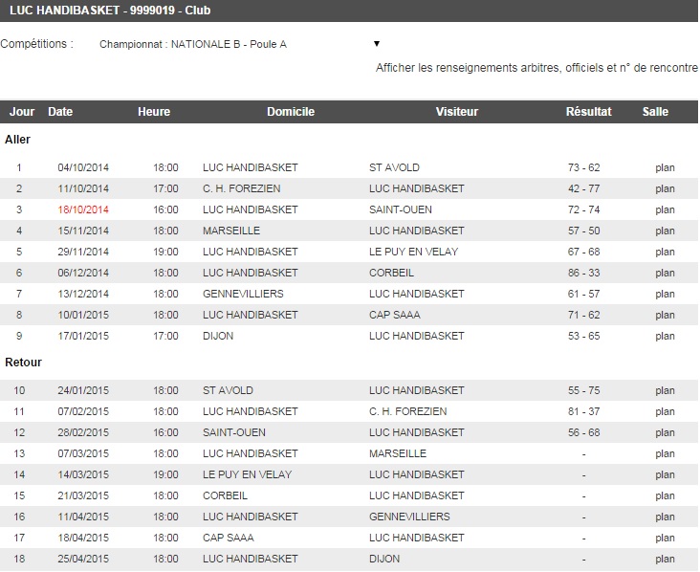
Task: Open plan link for 18/04/2015 match
Action: [x=665, y=538]
